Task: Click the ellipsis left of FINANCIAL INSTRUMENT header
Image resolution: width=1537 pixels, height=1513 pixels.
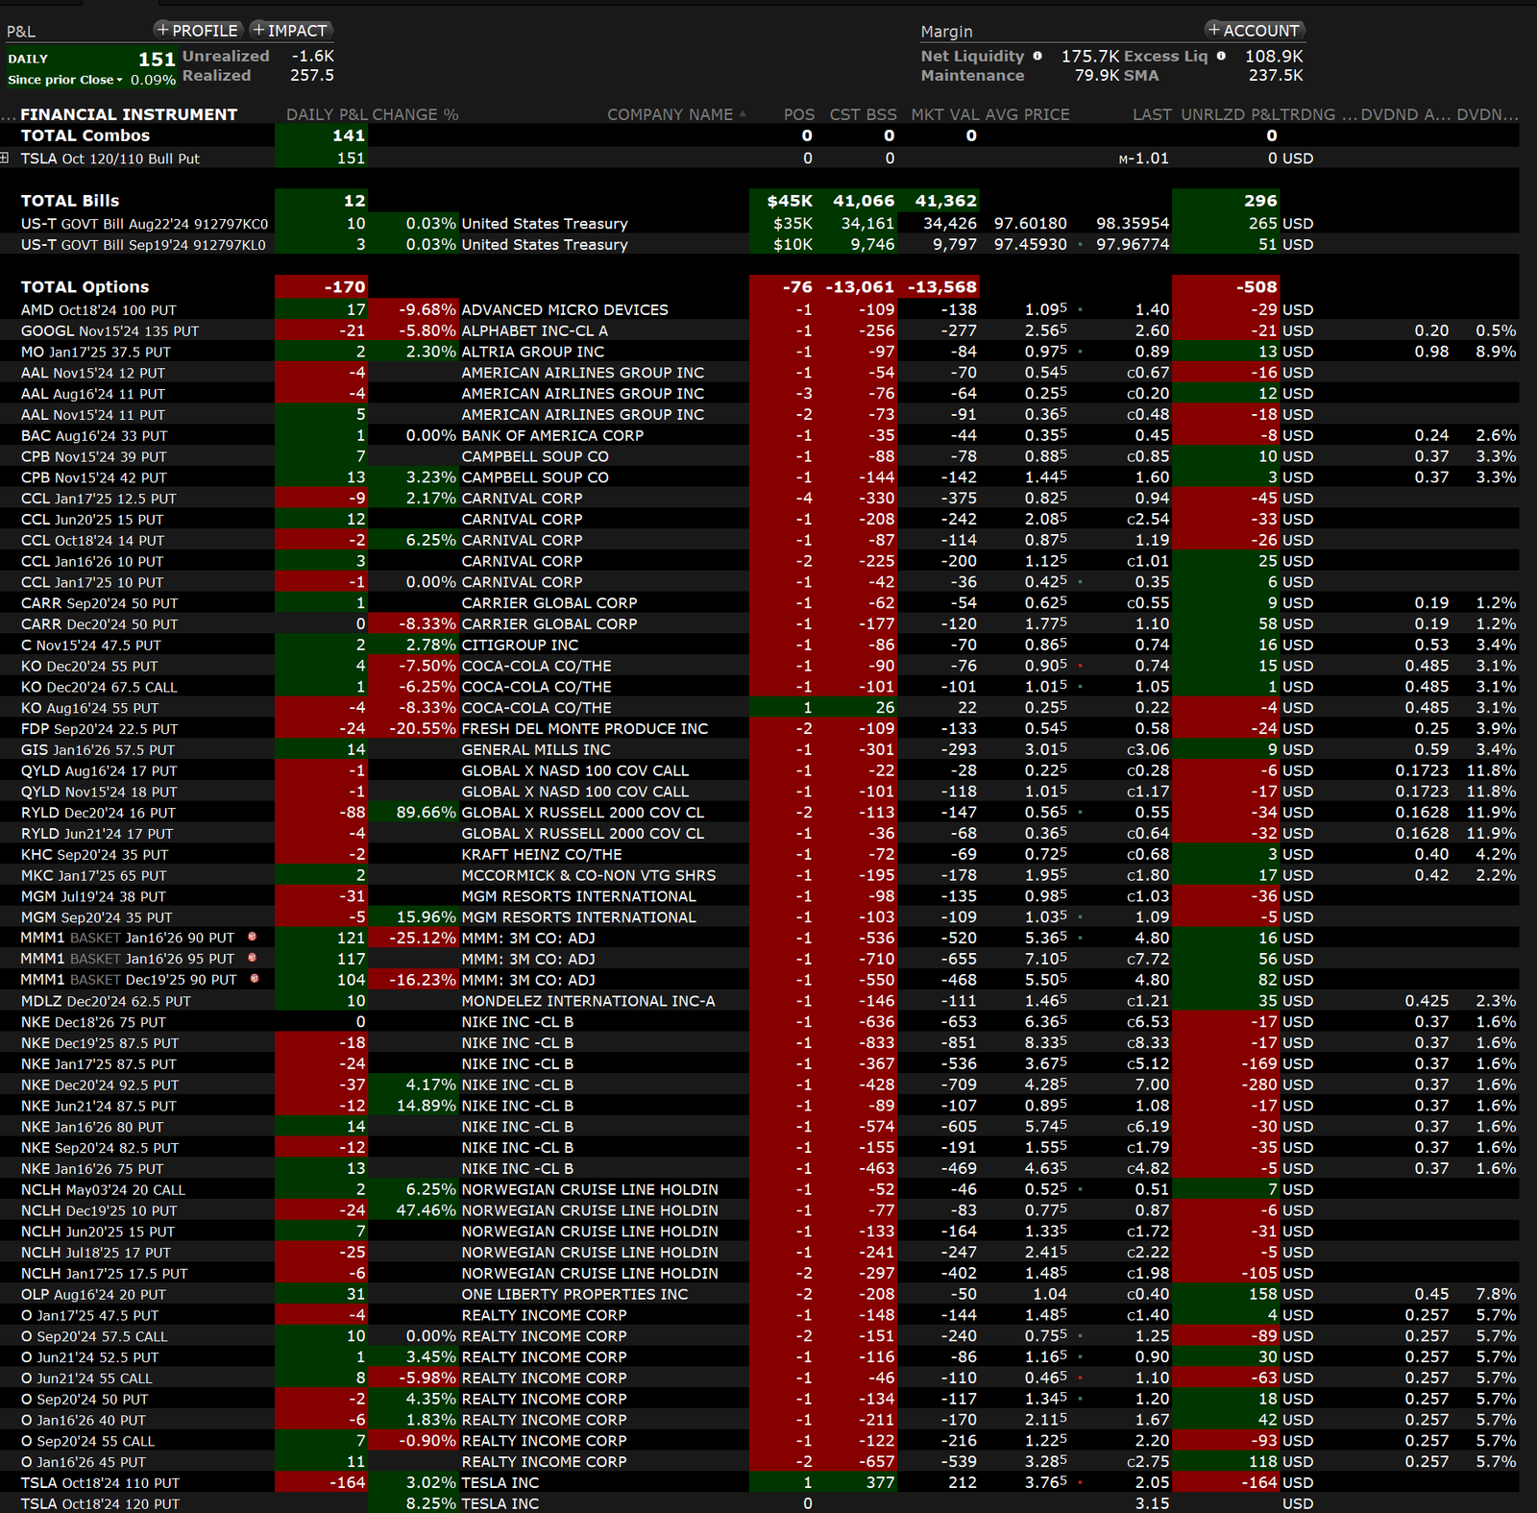Action: click(8, 115)
